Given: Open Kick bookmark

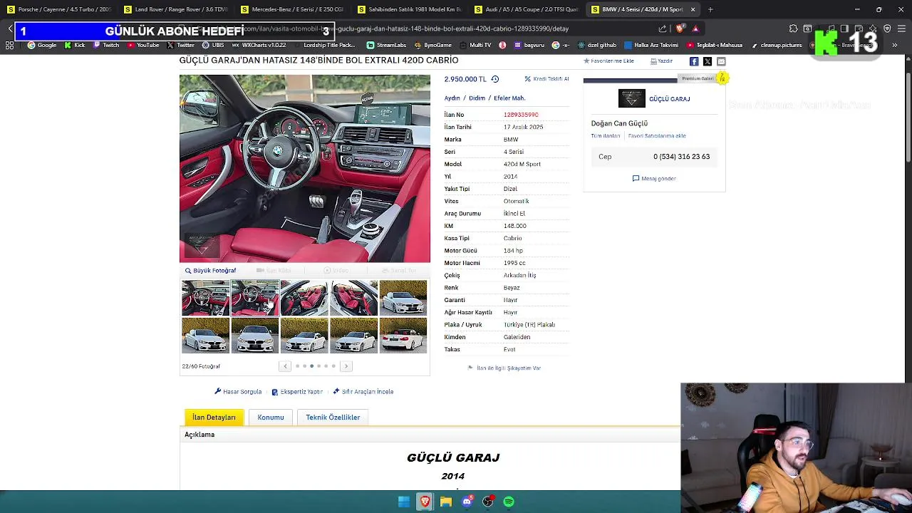Looking at the screenshot, I should pyautogui.click(x=75, y=45).
